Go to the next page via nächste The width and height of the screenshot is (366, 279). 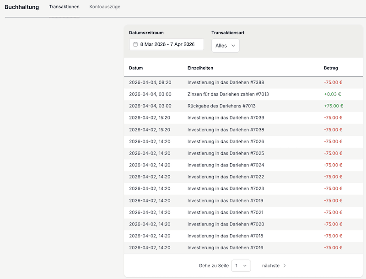click(x=271, y=266)
